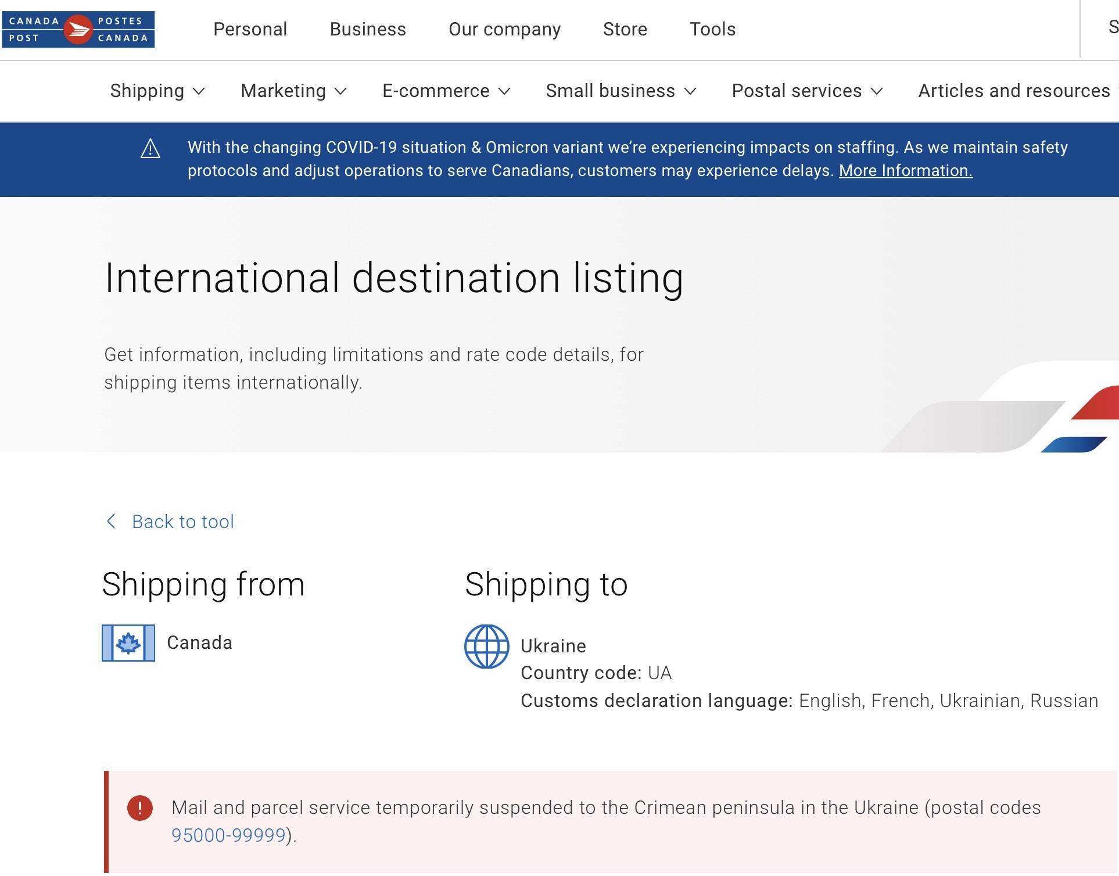Click the red exclamation alert icon
The width and height of the screenshot is (1119, 876).
140,808
